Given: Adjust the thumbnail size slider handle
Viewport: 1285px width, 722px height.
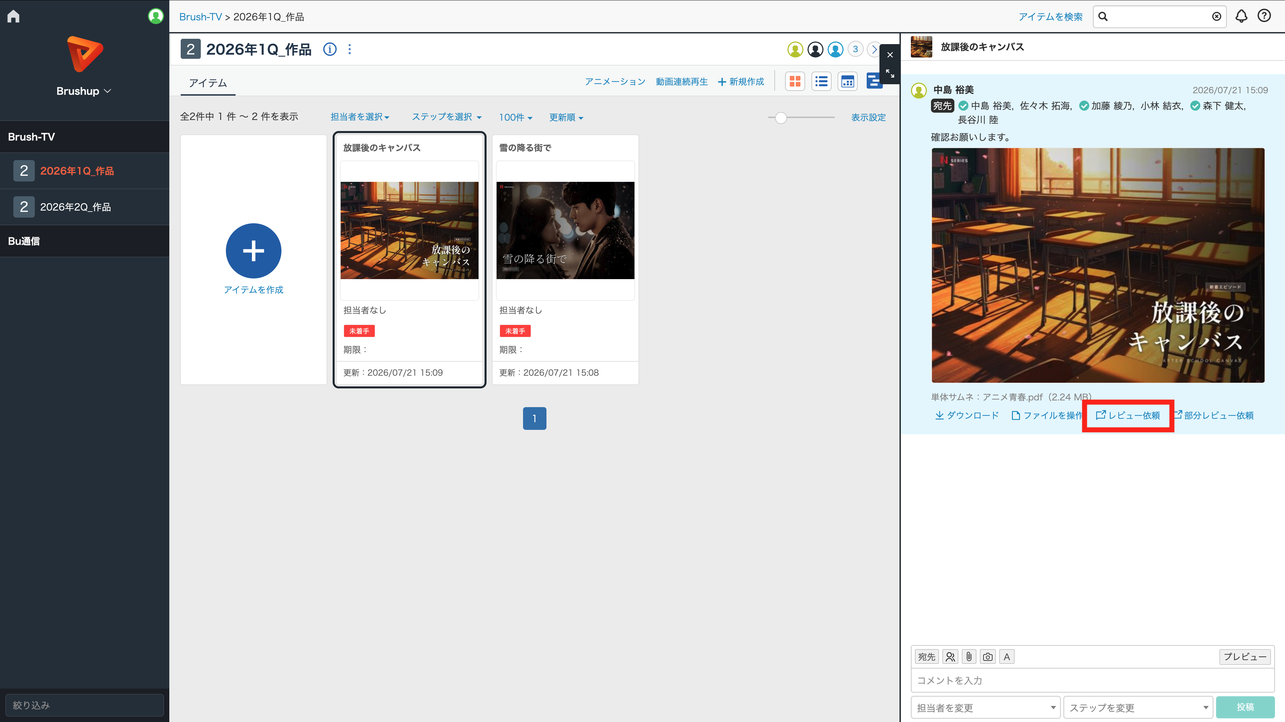Looking at the screenshot, I should (x=781, y=118).
